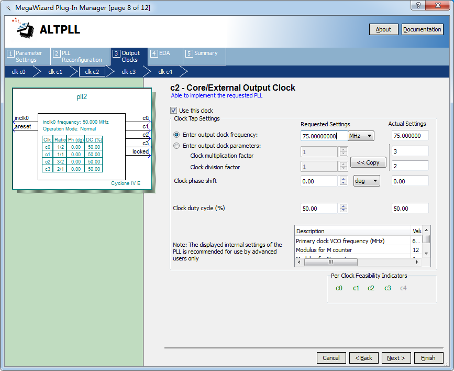Select the clk c2 sub-page
454x371 pixels.
[92, 72]
